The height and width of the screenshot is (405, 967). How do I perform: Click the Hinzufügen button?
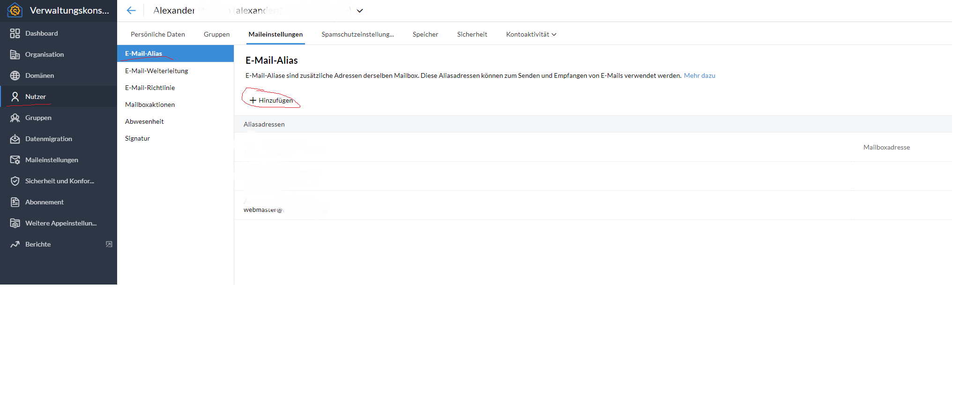271,100
